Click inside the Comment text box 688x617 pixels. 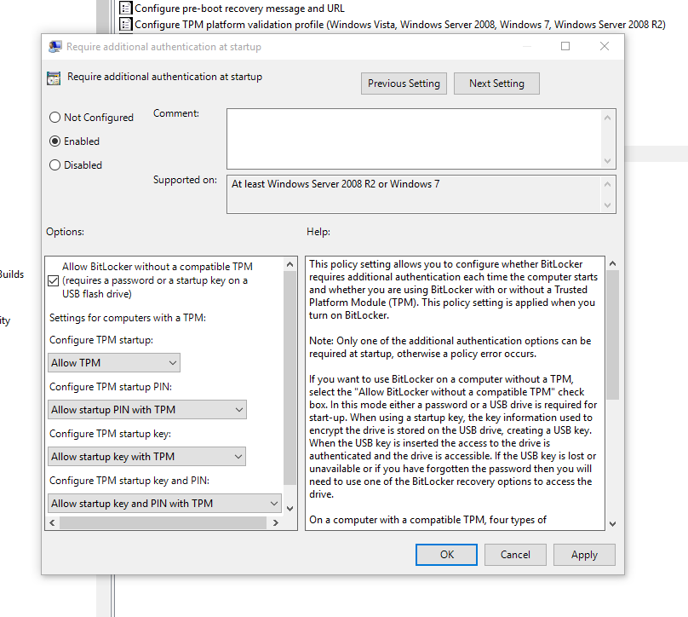pos(415,139)
